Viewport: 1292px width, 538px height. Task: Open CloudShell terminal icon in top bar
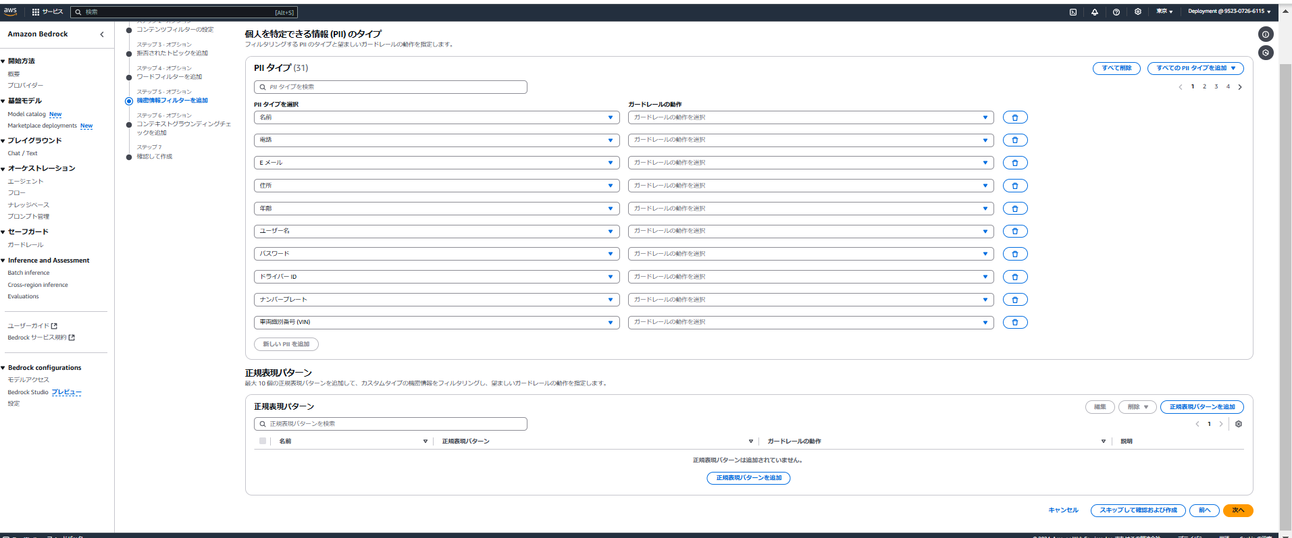[1073, 12]
